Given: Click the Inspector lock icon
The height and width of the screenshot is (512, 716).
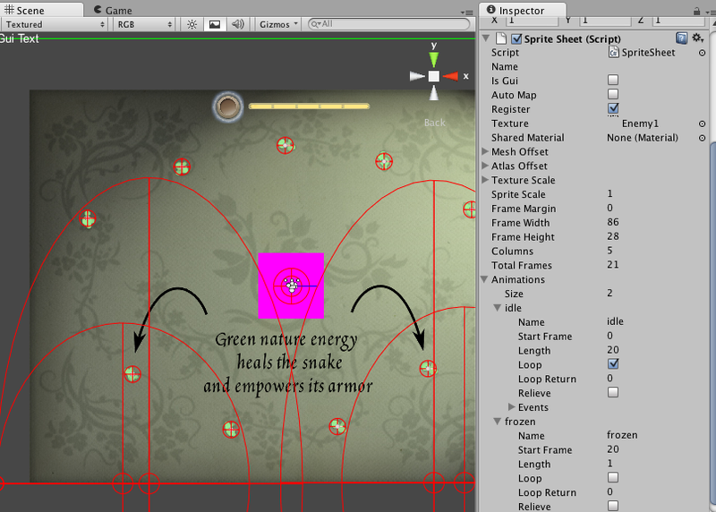Looking at the screenshot, I should pyautogui.click(x=696, y=11).
